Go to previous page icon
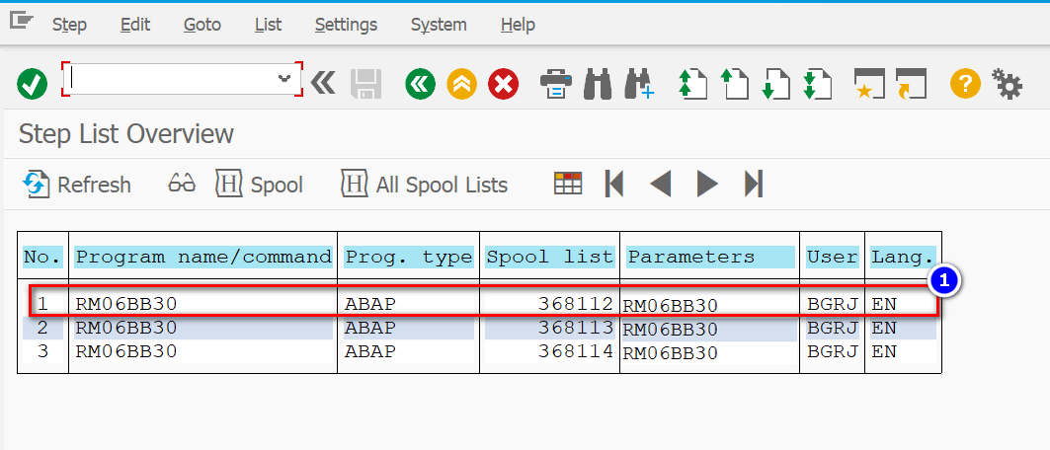The height and width of the screenshot is (450, 1050). click(734, 85)
